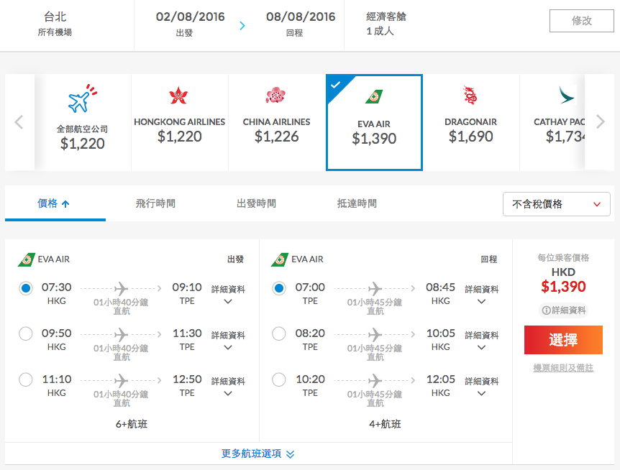
Task: Expand 詳細資料 for the 09:50 outbound flight
Action: point(228,341)
